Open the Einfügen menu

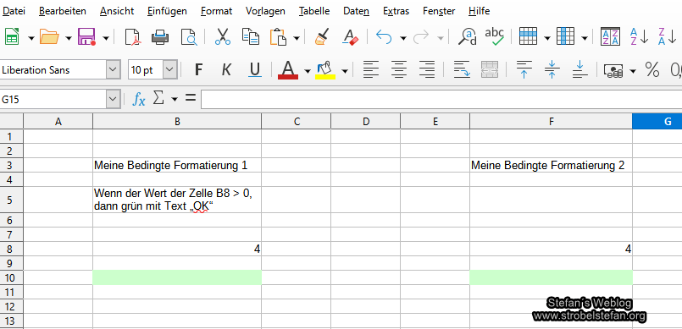pos(167,11)
